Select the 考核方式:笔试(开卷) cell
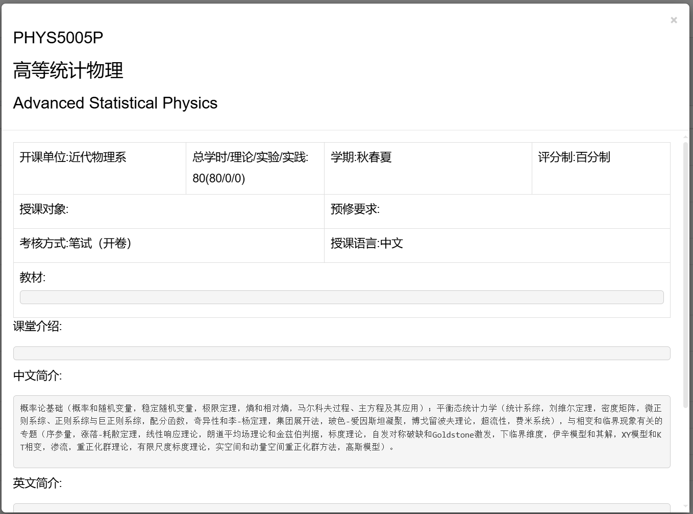Viewport: 693px width, 514px height. pos(168,245)
